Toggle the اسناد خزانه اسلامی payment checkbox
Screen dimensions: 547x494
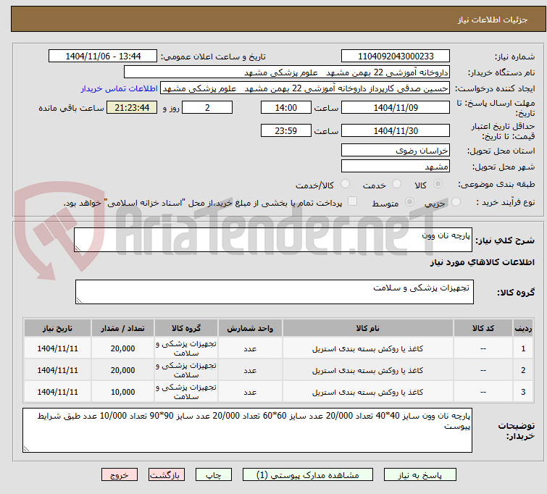353,201
